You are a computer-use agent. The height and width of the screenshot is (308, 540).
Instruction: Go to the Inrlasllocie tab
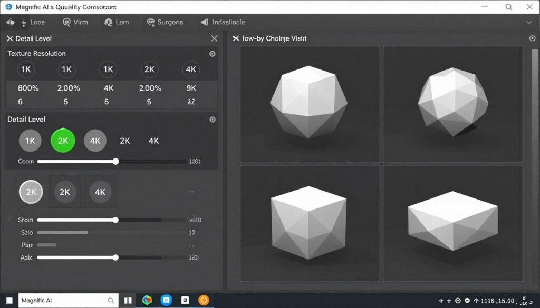pos(223,22)
